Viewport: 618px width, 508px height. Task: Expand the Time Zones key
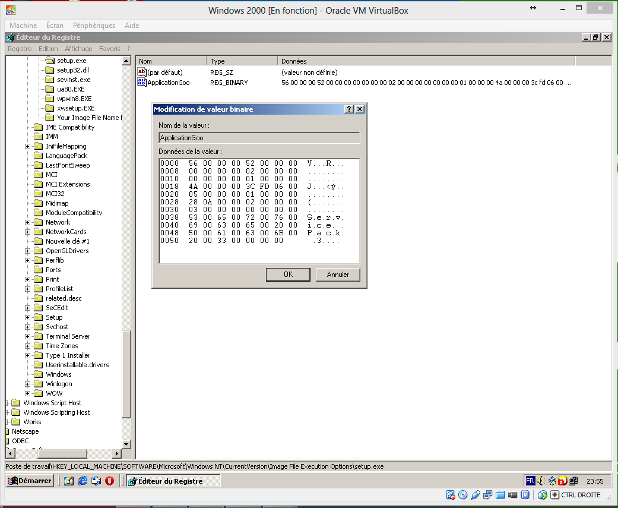[x=27, y=346]
